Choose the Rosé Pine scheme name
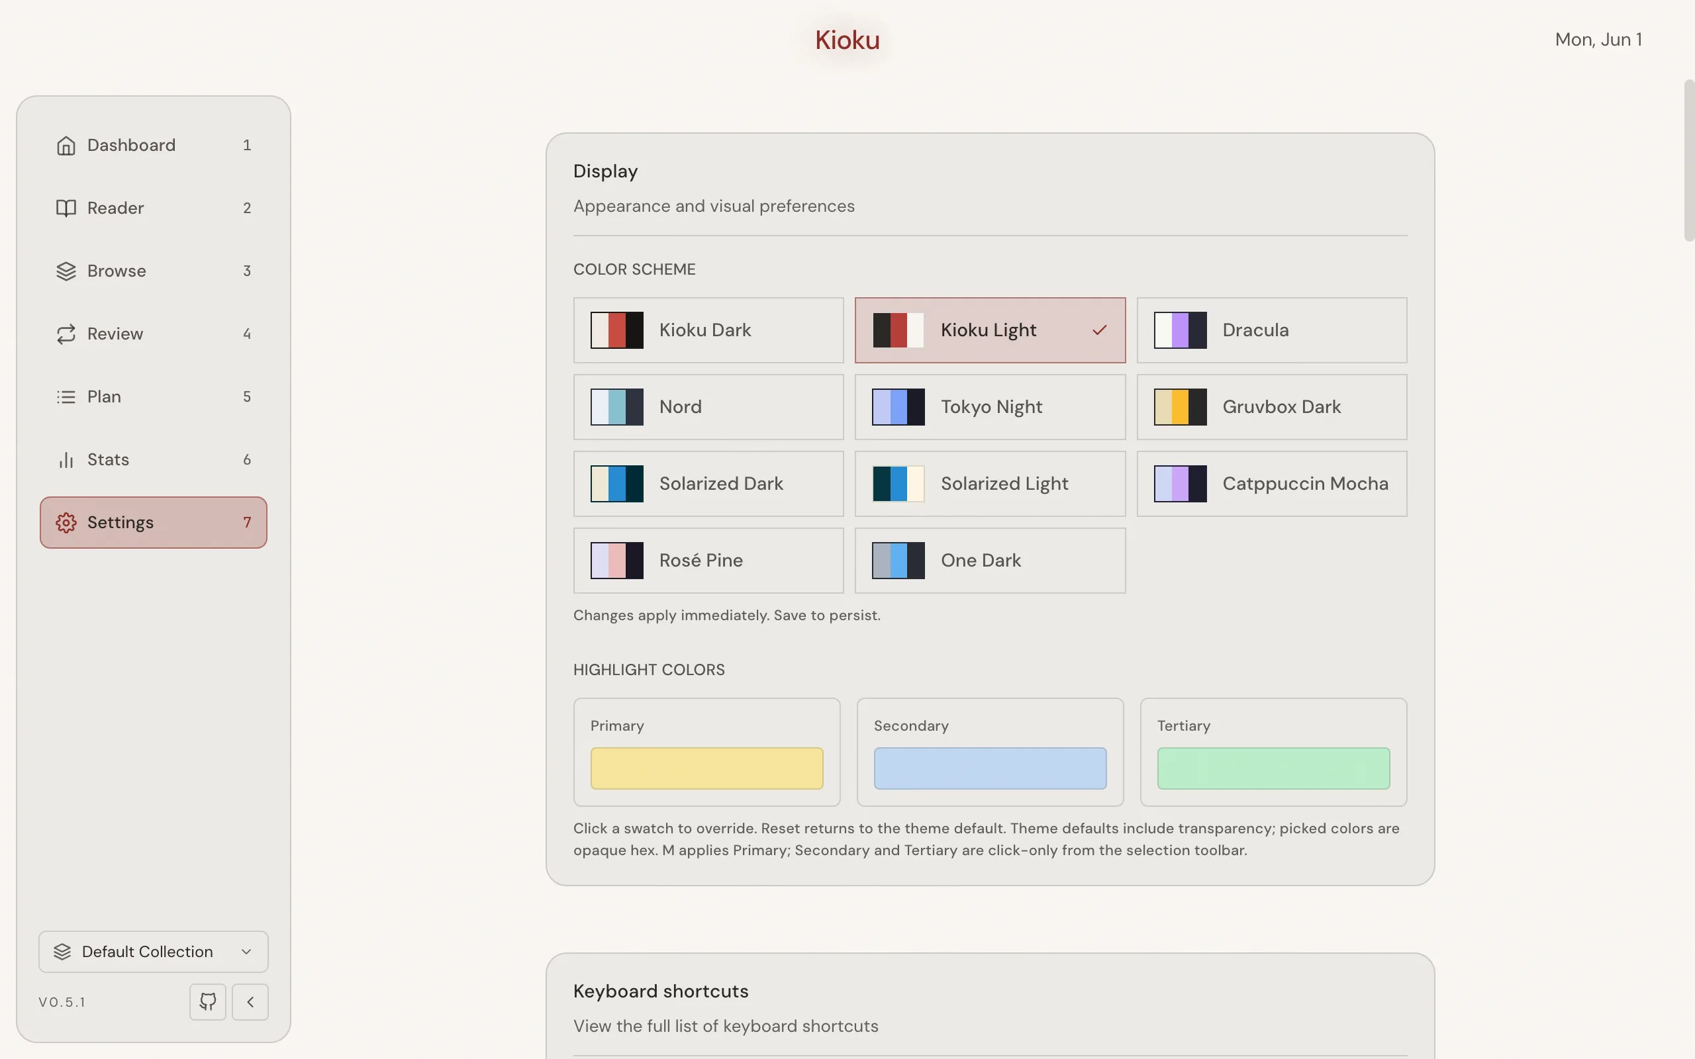This screenshot has width=1695, height=1059. pos(701,561)
